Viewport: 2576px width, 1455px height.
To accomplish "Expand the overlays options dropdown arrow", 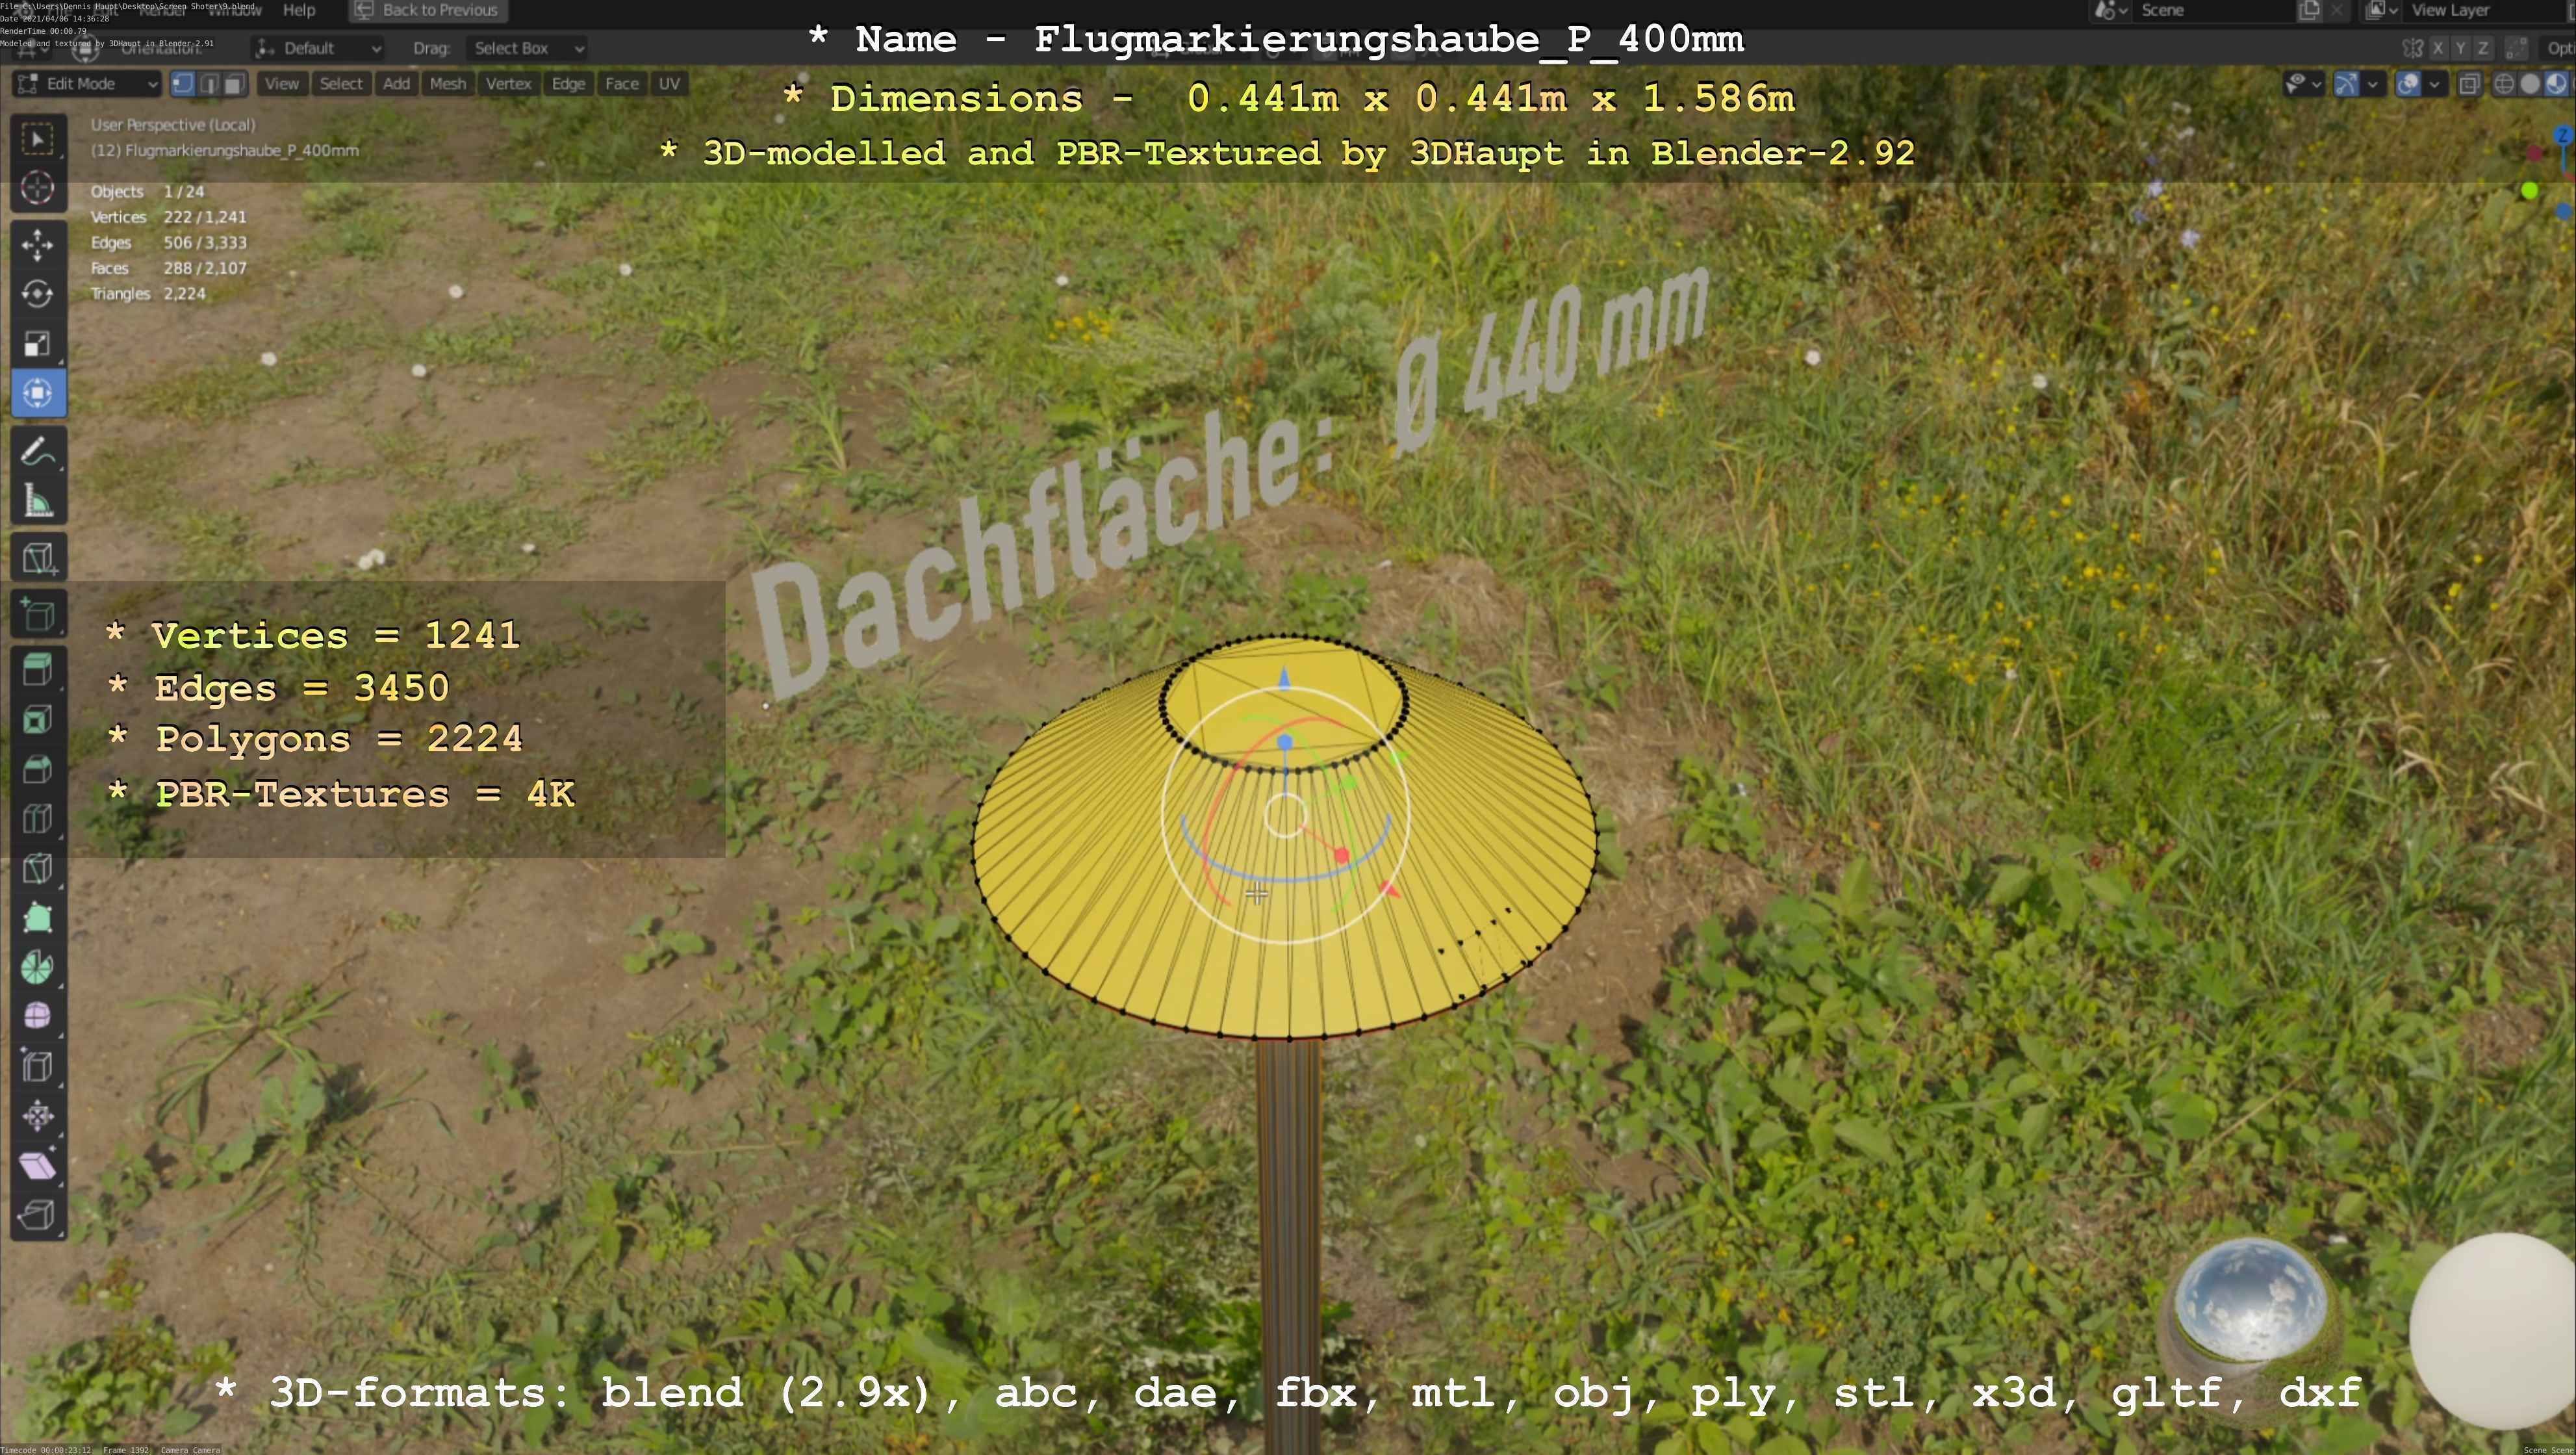I will click(2435, 84).
